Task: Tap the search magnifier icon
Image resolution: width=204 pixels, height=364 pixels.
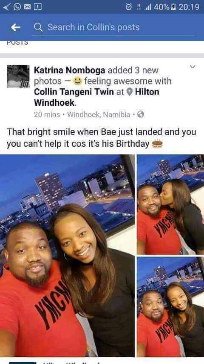Action: pyautogui.click(x=38, y=28)
